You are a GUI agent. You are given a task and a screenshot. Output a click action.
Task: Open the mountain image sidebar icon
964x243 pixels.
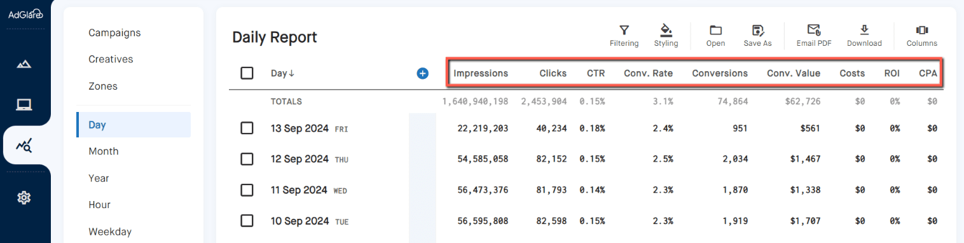click(x=24, y=64)
